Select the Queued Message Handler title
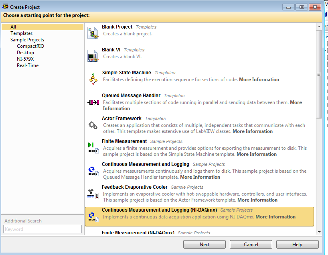The height and width of the screenshot is (255, 328). (131, 95)
